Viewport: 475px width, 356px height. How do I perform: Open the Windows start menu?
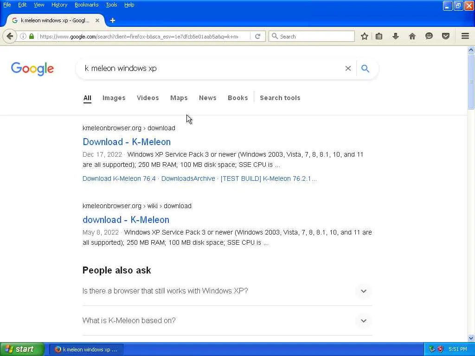tap(22, 349)
